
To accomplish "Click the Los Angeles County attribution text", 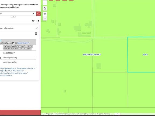I will [x=76, y=114].
